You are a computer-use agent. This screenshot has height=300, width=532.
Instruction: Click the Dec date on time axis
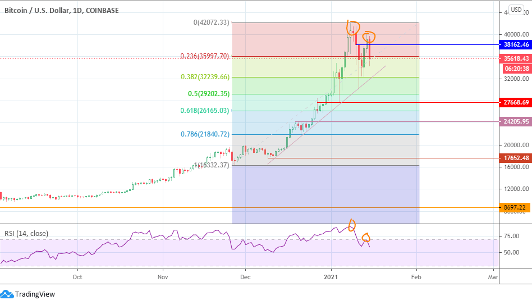(x=245, y=277)
